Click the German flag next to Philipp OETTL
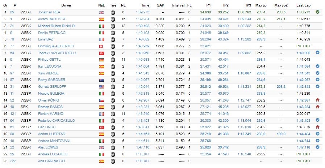 pyautogui.click(x=101, y=60)
